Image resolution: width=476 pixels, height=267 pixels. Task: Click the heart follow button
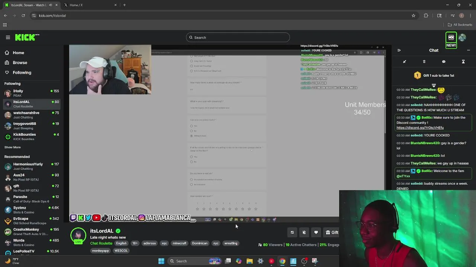click(316, 233)
